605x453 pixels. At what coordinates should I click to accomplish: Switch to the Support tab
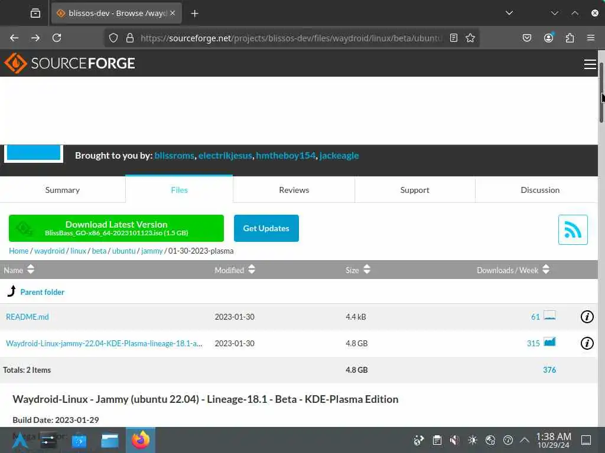(415, 190)
